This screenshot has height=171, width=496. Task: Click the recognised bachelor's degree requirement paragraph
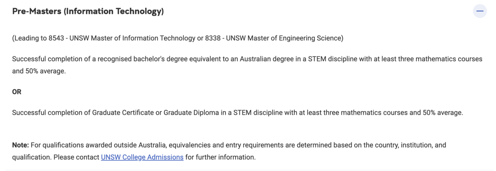pos(248,65)
